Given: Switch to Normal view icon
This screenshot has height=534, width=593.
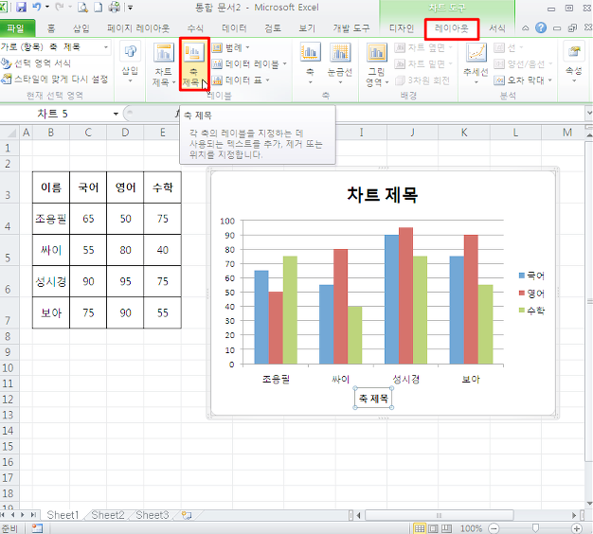Looking at the screenshot, I should [x=420, y=528].
